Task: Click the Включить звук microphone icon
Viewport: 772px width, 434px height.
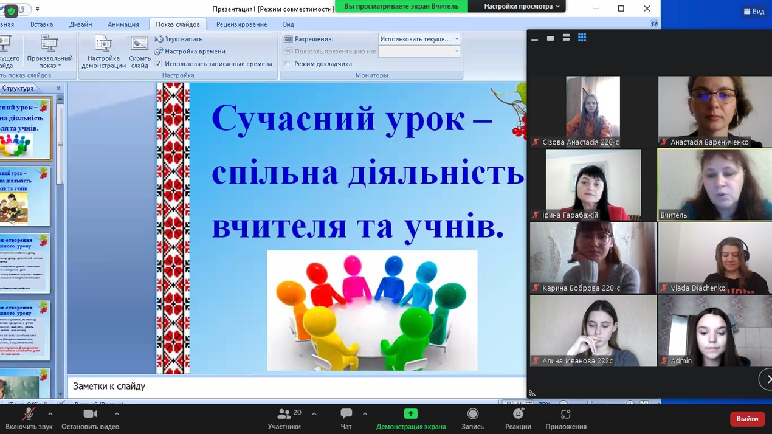Action: [x=29, y=415]
